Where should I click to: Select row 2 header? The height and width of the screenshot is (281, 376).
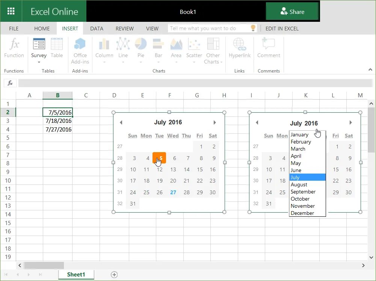8,112
